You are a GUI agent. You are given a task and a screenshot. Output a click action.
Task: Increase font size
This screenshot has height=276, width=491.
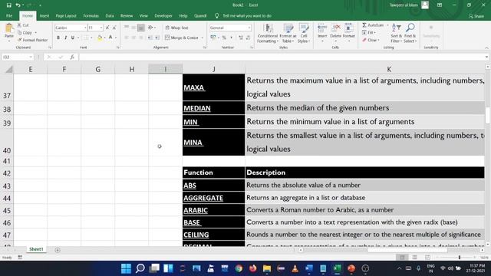tap(107, 28)
